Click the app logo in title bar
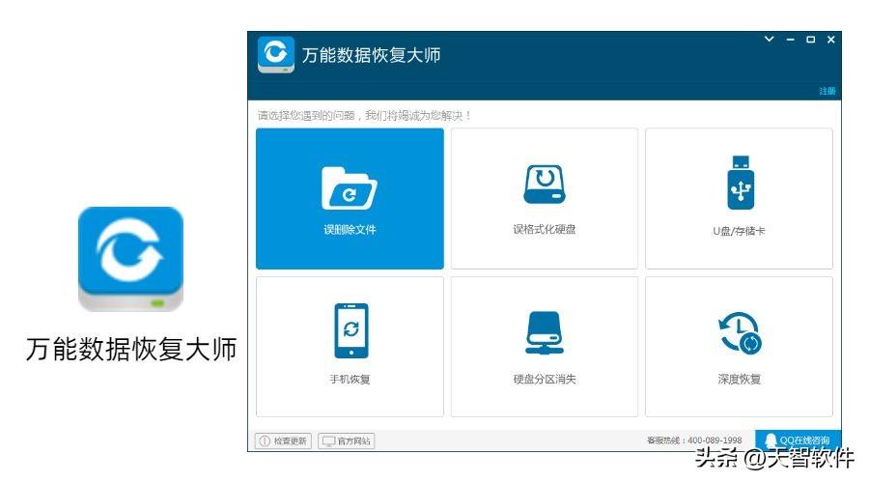 [276, 55]
